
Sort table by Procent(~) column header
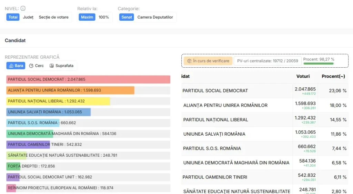coord(333,76)
